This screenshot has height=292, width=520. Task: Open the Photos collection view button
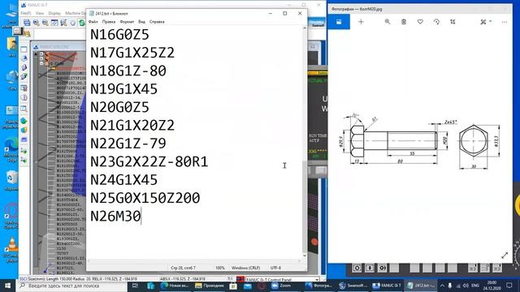(x=339, y=22)
